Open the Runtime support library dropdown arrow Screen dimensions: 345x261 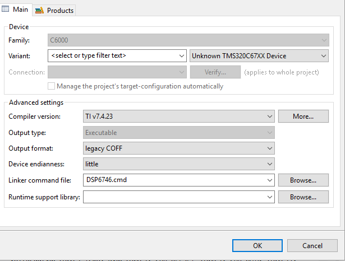coord(270,197)
